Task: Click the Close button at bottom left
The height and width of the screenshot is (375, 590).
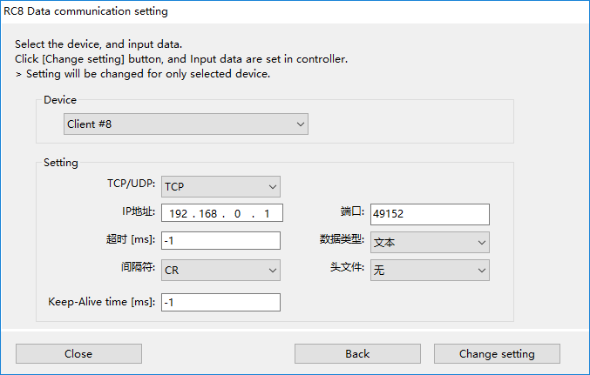Action: (x=78, y=353)
